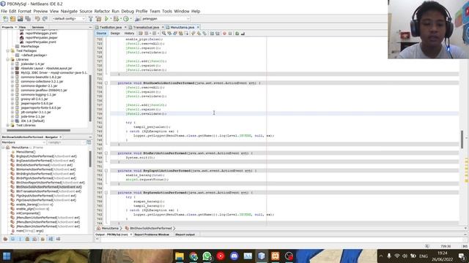Image resolution: width=469 pixels, height=263 pixels.
Task: Toggle Show Static Members filter in Navigator
Action: click(x=20, y=239)
